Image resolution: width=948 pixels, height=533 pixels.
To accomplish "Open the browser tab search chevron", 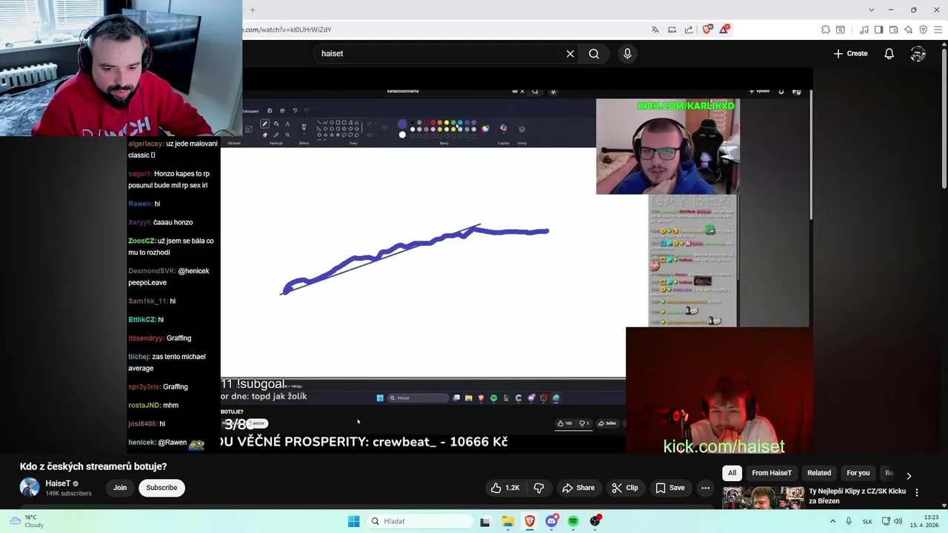I will click(x=871, y=10).
